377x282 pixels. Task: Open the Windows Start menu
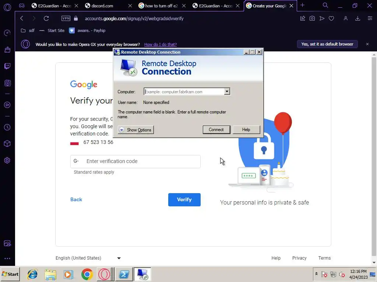tap(10, 274)
